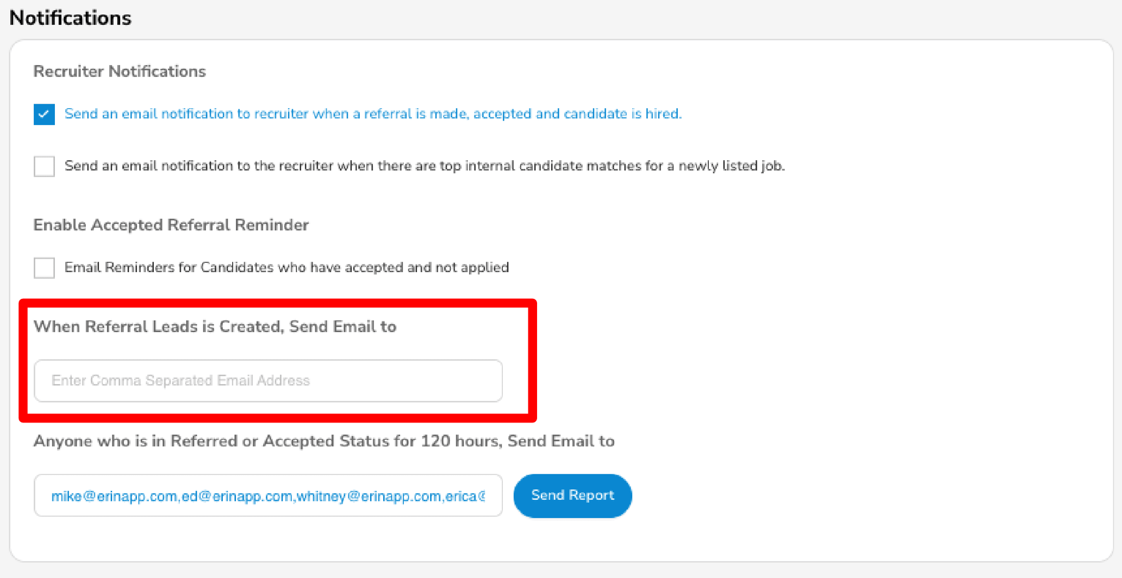This screenshot has width=1122, height=578.
Task: Click the 120-hour report email recipients field
Action: point(268,495)
